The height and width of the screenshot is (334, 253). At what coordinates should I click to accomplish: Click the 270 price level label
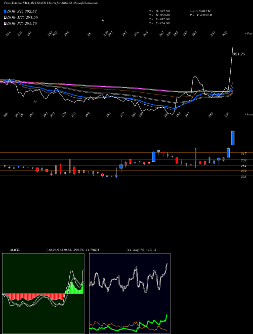[x=243, y=171]
